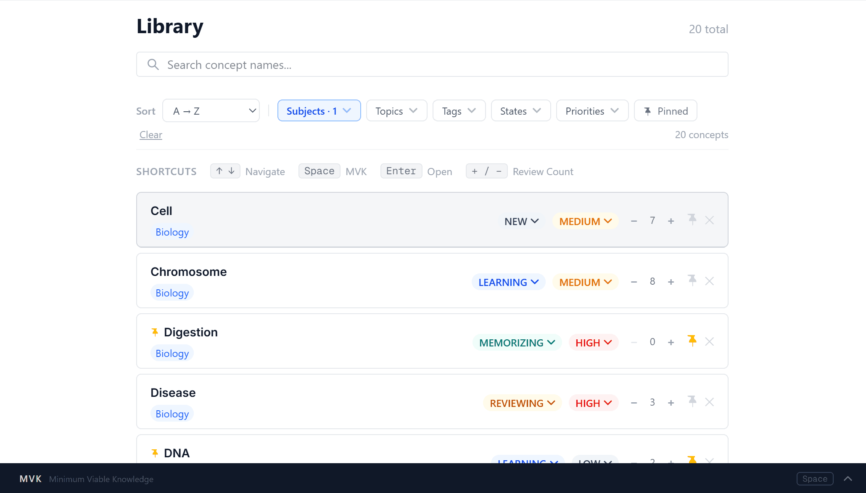Change Chromosome priority from MEDIUM
This screenshot has height=493, width=866.
coord(585,282)
